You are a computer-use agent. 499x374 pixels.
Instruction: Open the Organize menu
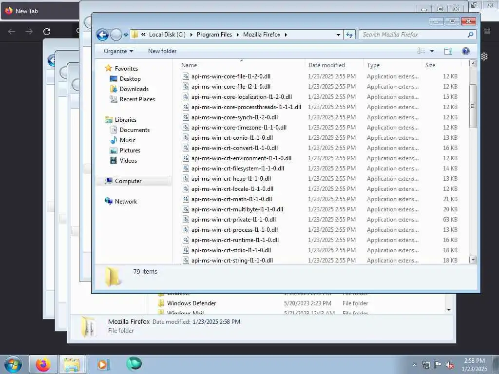[118, 51]
